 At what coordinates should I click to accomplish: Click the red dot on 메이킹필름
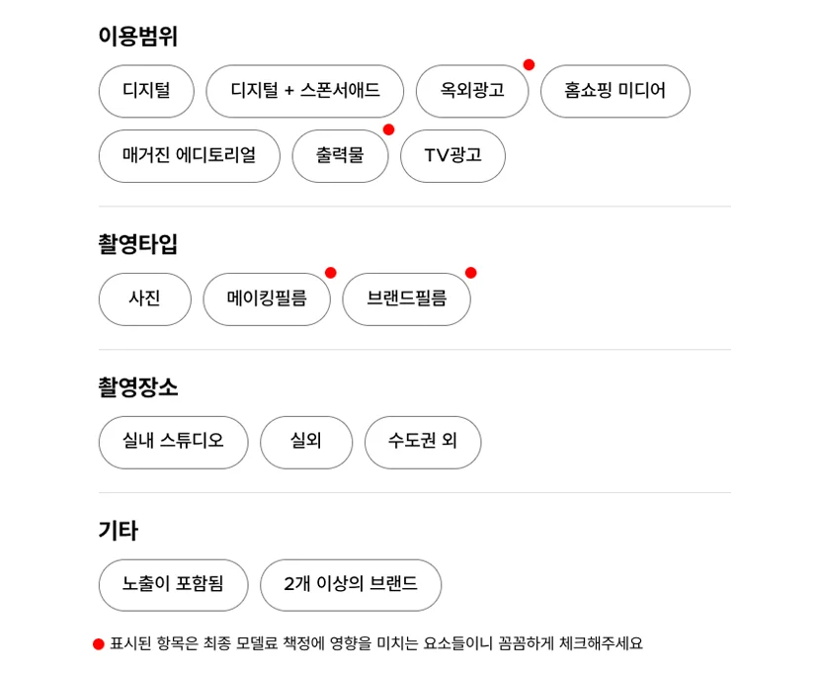pyautogui.click(x=330, y=273)
